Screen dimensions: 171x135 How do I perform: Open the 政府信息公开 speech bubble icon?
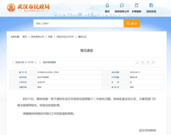tap(122, 5)
